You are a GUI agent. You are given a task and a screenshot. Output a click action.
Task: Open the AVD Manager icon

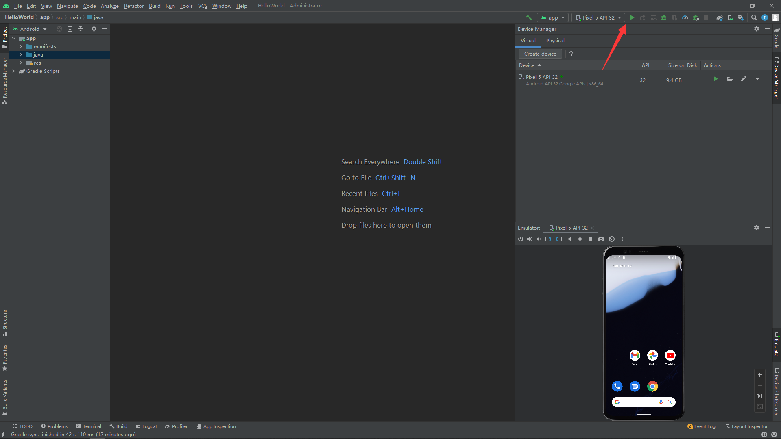point(731,17)
